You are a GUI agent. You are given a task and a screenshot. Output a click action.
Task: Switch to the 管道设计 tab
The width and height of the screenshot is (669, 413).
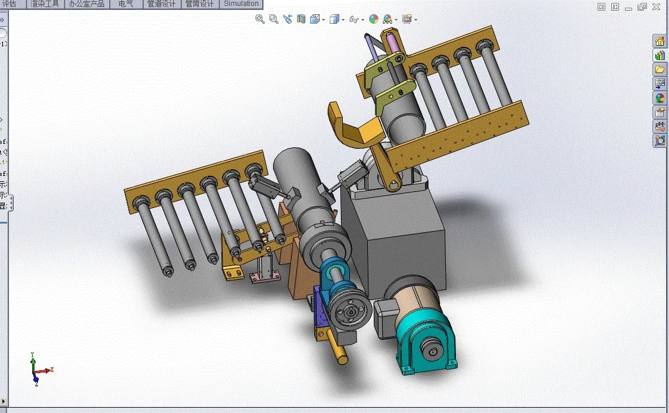pyautogui.click(x=161, y=4)
